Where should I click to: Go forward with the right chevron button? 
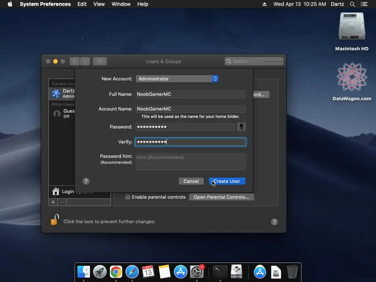coord(85,61)
